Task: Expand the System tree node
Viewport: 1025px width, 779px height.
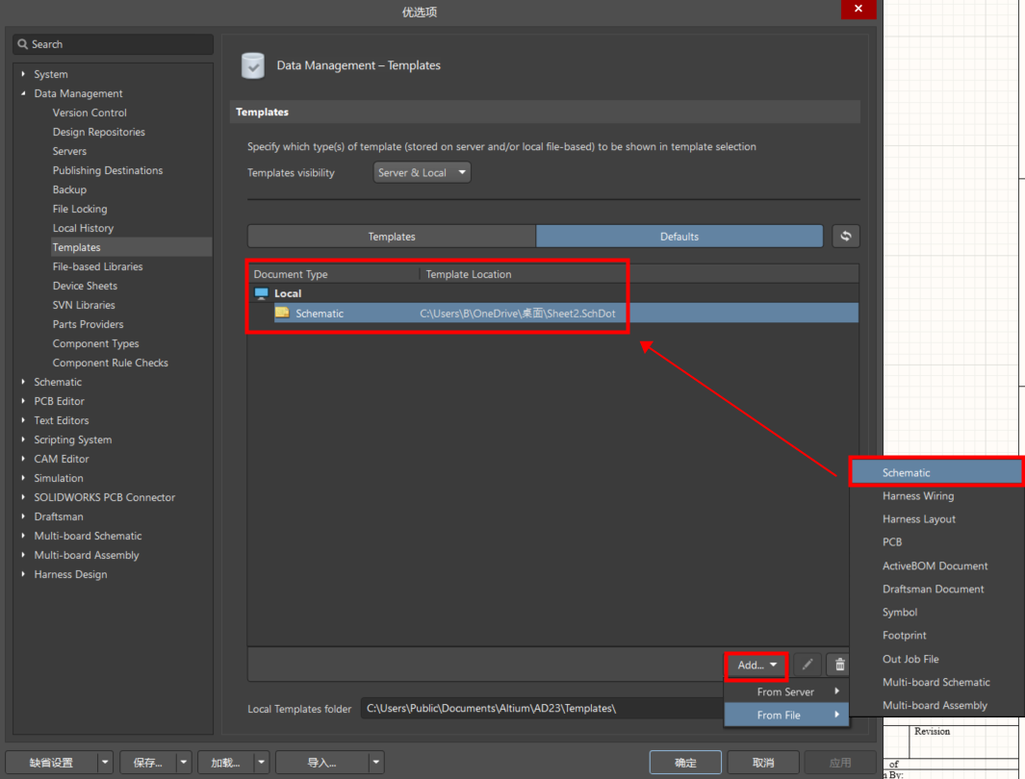Action: [x=23, y=74]
